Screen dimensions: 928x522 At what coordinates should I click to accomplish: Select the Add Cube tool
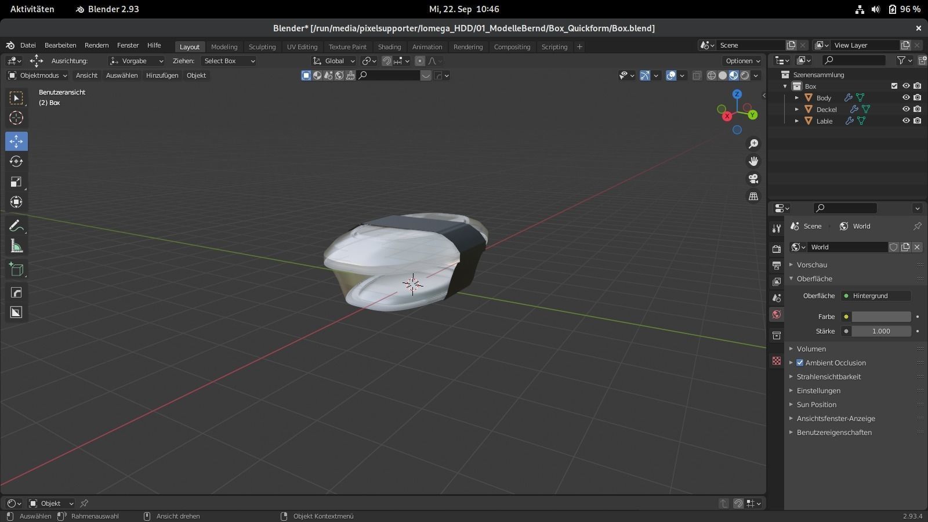(16, 269)
